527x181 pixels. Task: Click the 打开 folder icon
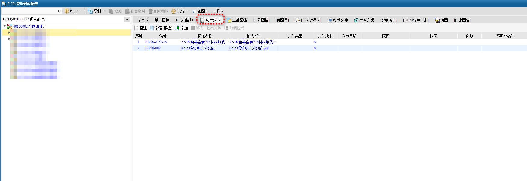coord(67,11)
